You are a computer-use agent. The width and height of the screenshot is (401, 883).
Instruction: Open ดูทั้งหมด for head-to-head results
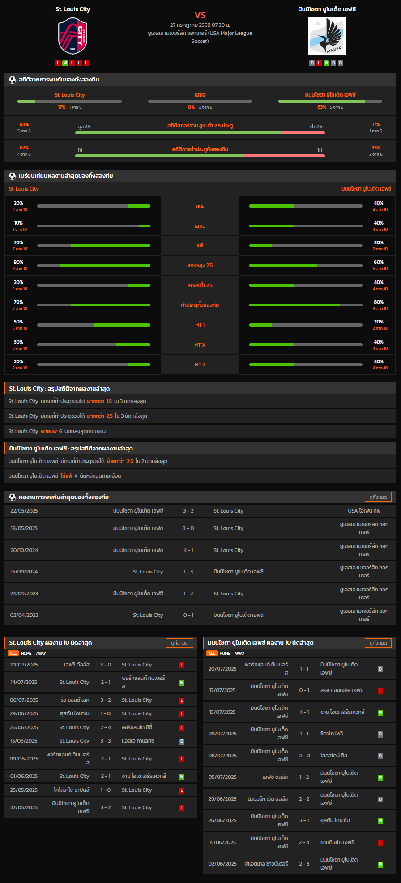coord(378,497)
